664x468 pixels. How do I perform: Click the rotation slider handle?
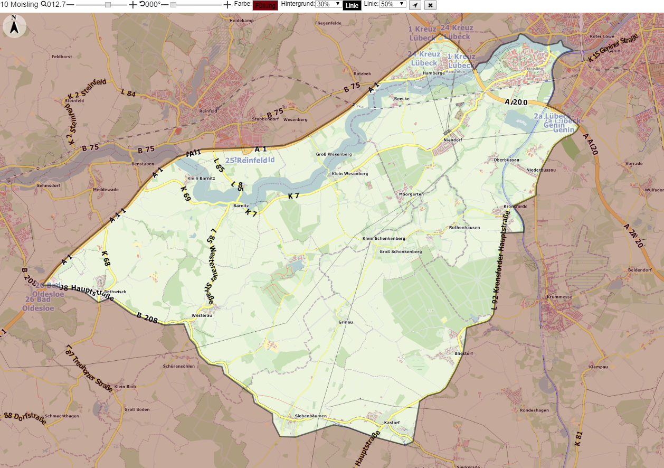click(x=173, y=4)
